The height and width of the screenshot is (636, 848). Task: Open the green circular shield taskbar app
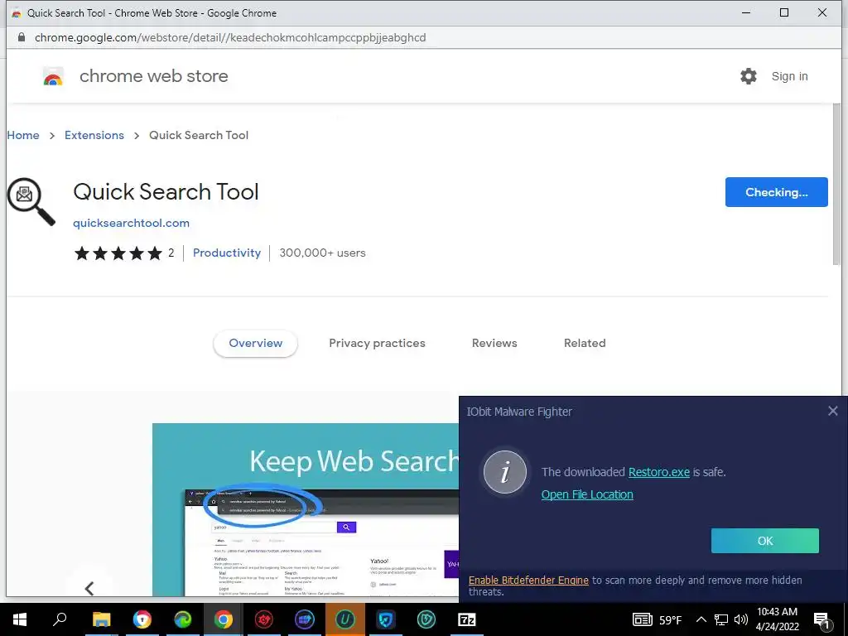426,619
